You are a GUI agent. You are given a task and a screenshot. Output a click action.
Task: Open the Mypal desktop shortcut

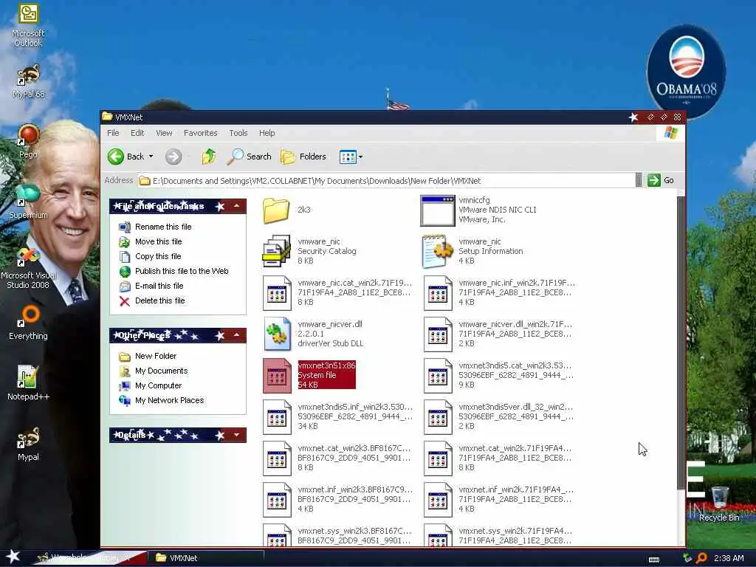(x=29, y=444)
